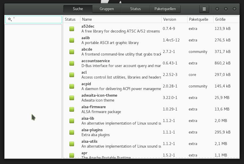244x164 pixels.
Task: Click the status icon for a52dec
Action: tap(72, 29)
